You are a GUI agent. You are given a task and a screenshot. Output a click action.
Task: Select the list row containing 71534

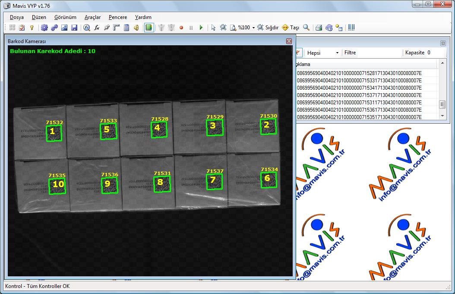tap(366, 88)
